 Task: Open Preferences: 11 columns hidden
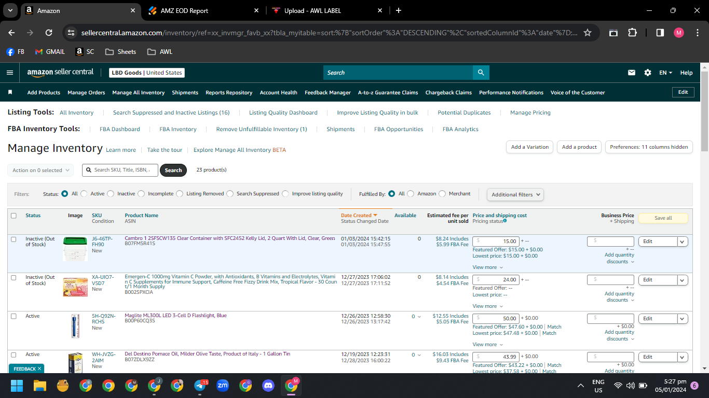649,147
